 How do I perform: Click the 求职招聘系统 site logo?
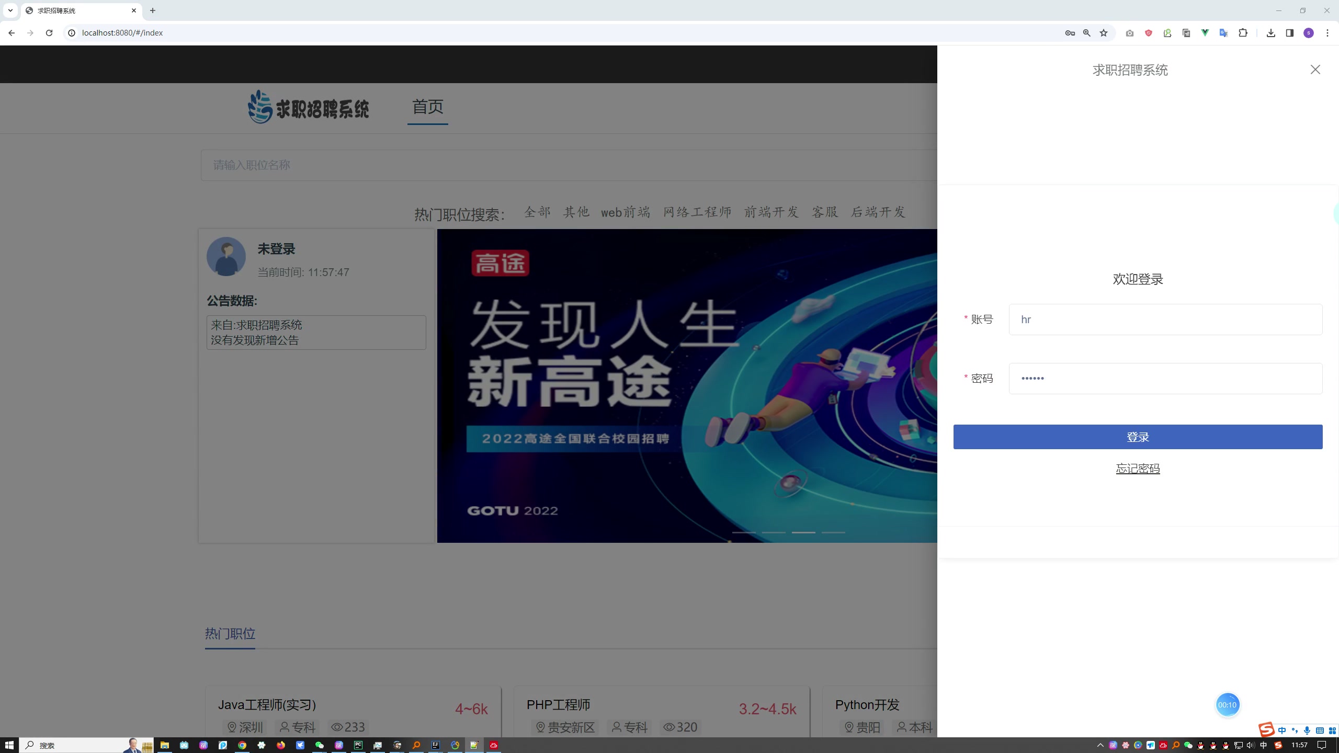309,107
